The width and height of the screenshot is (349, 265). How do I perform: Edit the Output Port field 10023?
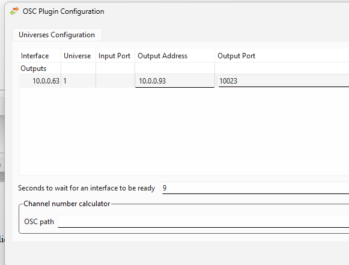coord(283,81)
